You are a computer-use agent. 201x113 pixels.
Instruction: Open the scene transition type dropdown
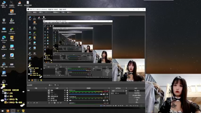[118, 91]
